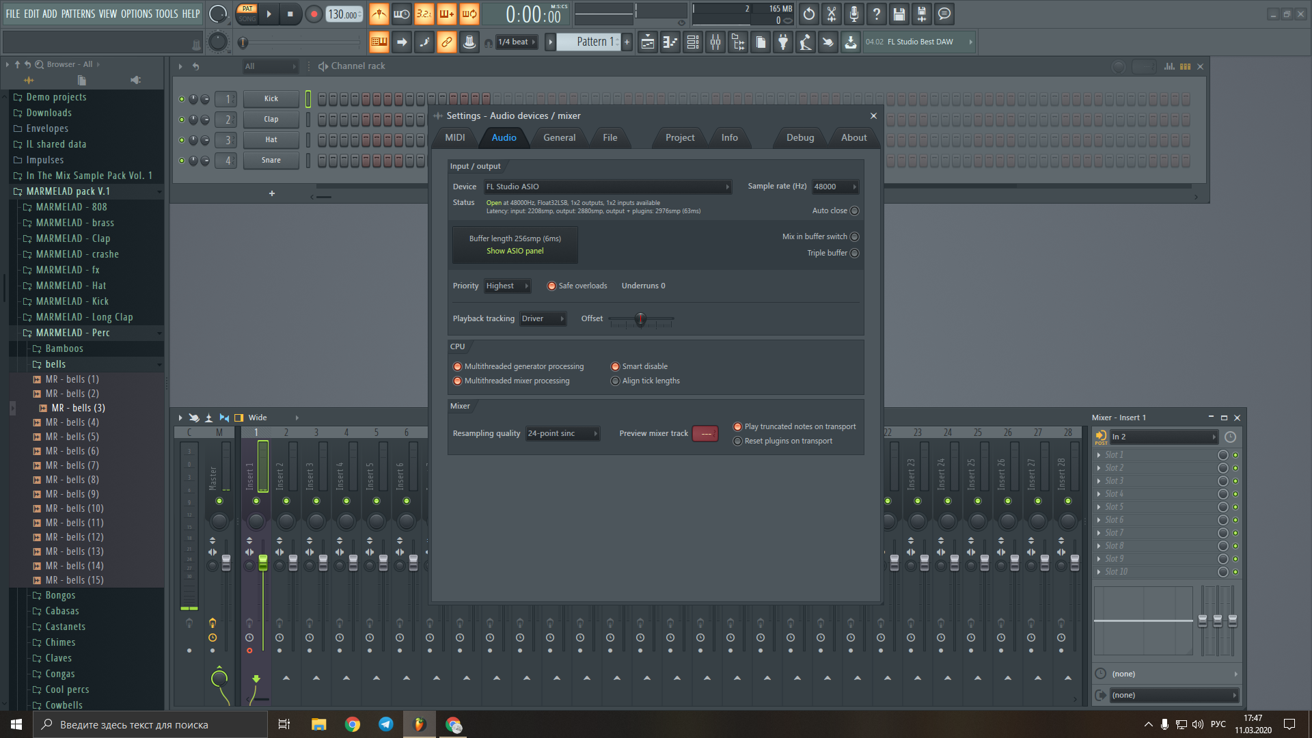Toggle the metronome icon
Viewport: 1312px width, 738px height.
379,14
